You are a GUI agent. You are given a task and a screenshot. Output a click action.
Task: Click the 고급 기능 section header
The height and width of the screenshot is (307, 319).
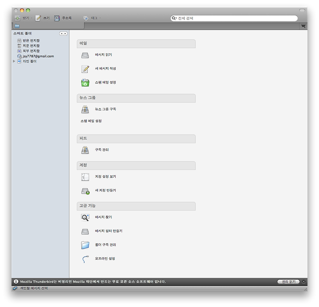(x=136, y=206)
